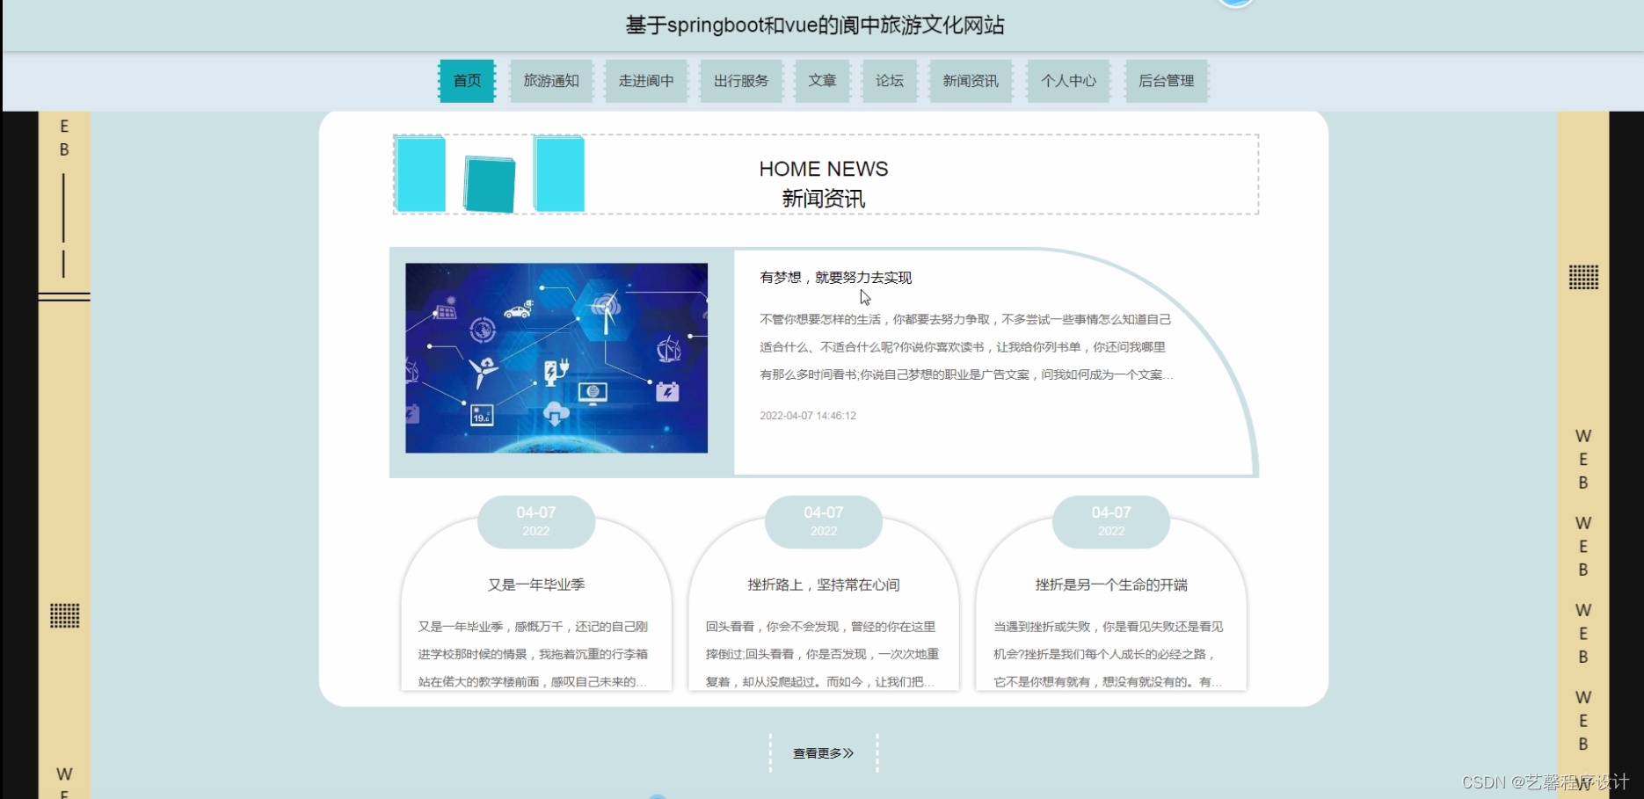This screenshot has height=799, width=1644.
Task: Open the 出行服务 page
Action: tap(741, 80)
